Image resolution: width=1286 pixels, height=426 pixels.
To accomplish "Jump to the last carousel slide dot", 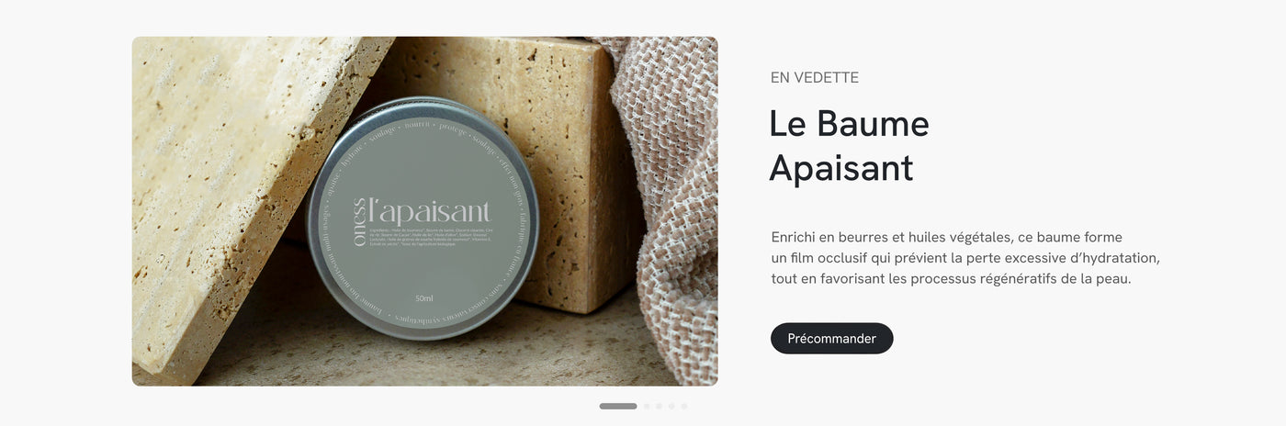I will [x=684, y=406].
